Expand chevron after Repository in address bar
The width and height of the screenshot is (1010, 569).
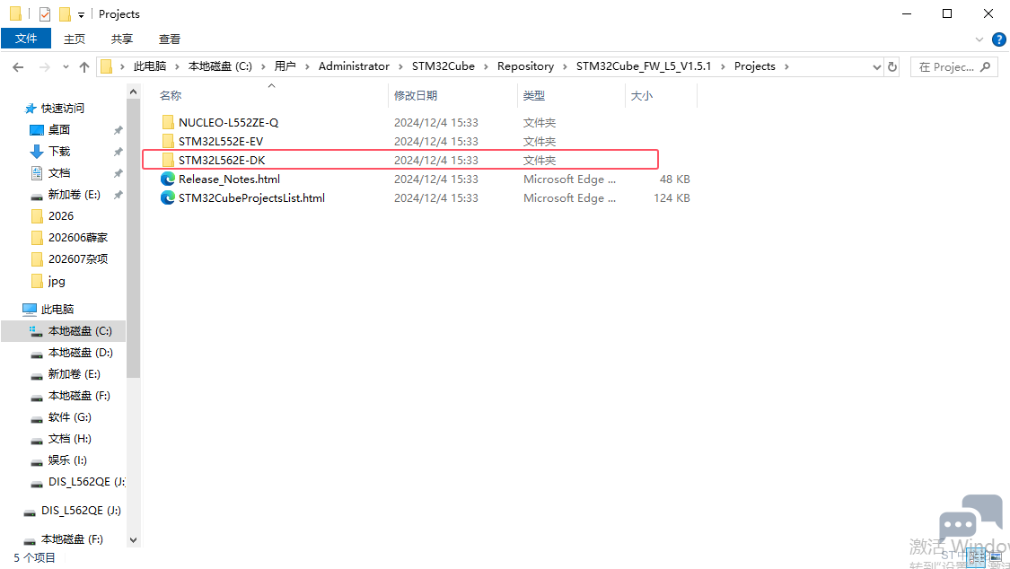[x=565, y=66]
